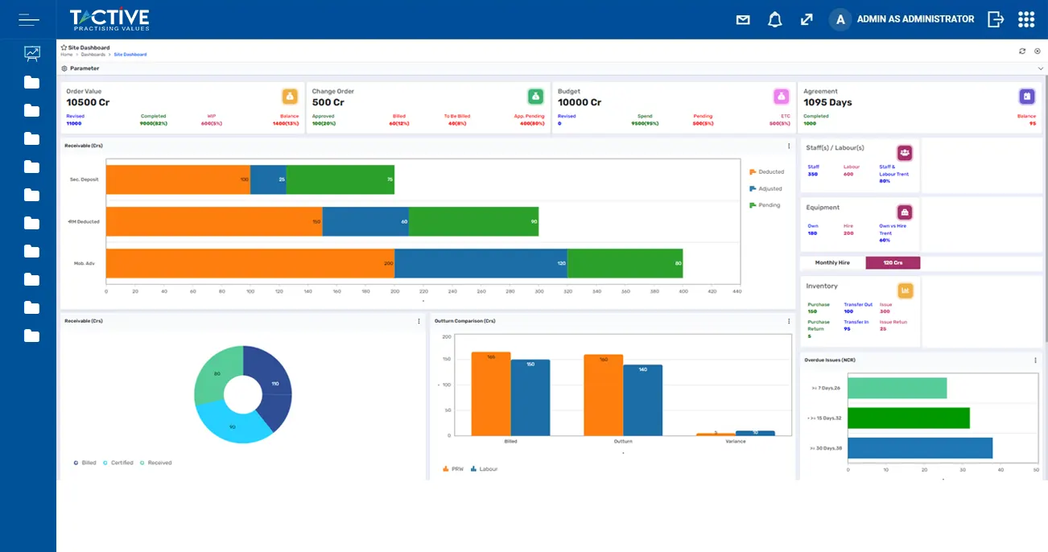
Task: Open Overdue Issues (NCR) kebab menu
Action: click(x=1035, y=360)
